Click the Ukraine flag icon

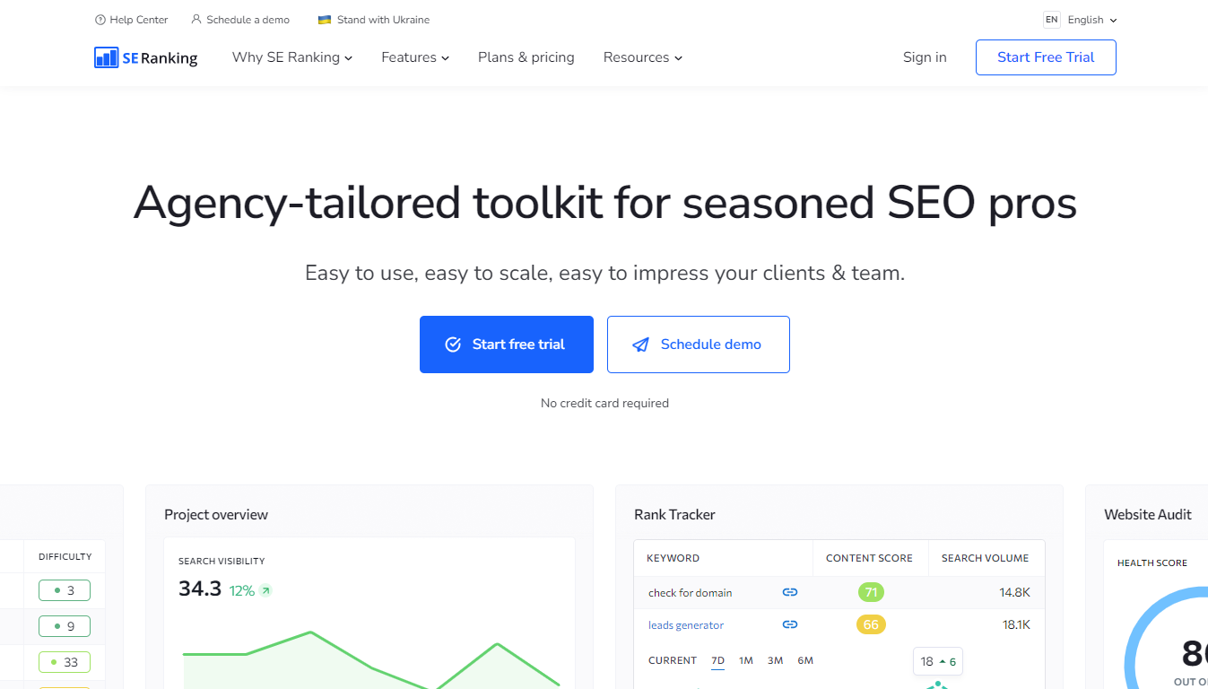coord(325,20)
